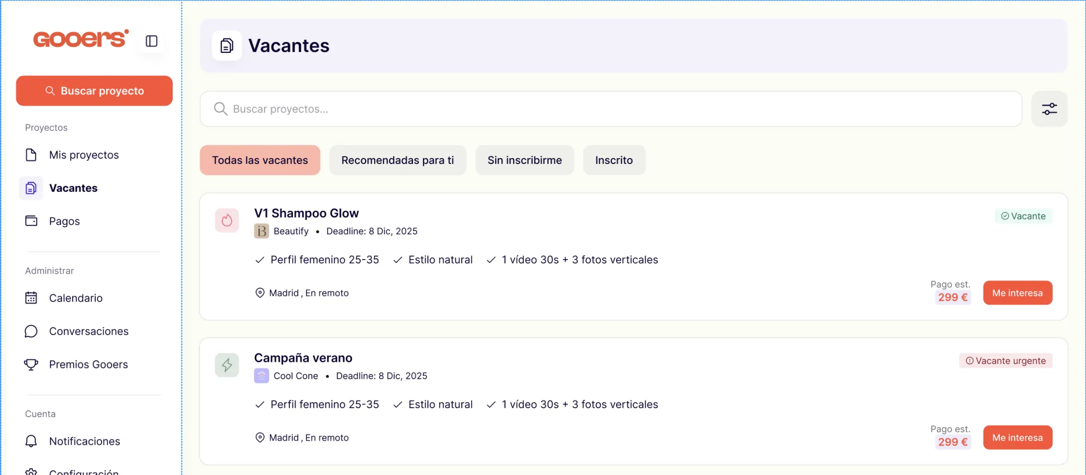Viewport: 1086px width, 475px height.
Task: Open the filter settings icon
Action: [1049, 109]
